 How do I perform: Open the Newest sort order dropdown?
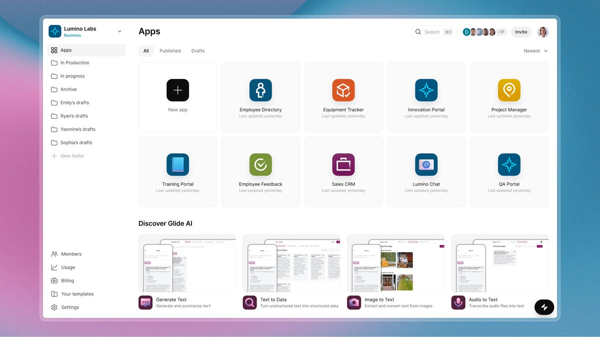pos(535,50)
